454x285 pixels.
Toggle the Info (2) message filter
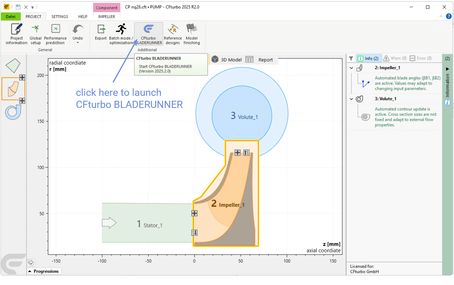(x=369, y=58)
